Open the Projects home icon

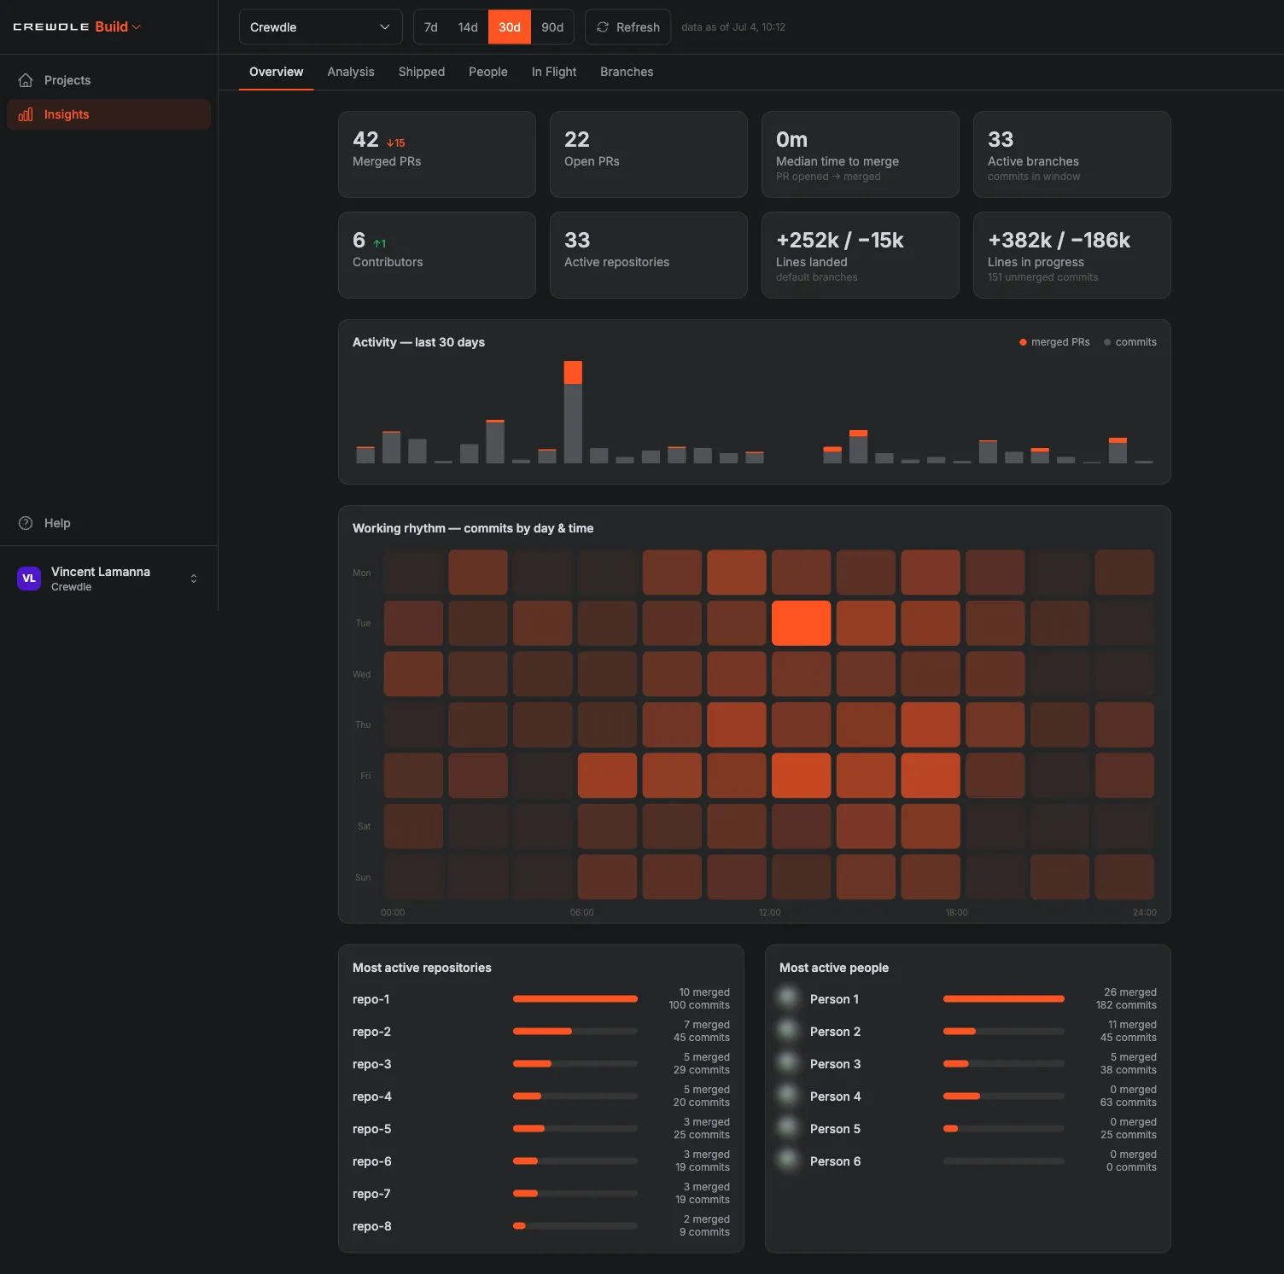pos(26,80)
